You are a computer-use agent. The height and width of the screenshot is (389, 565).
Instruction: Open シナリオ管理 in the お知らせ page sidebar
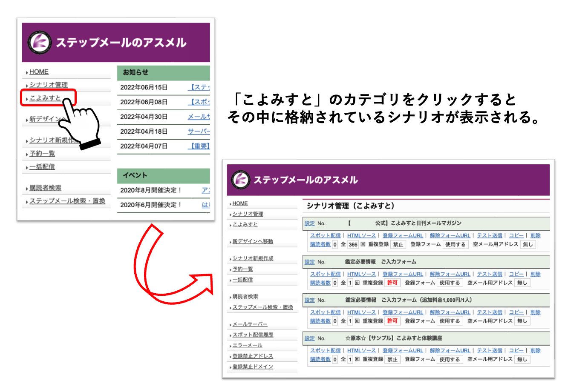tap(49, 85)
